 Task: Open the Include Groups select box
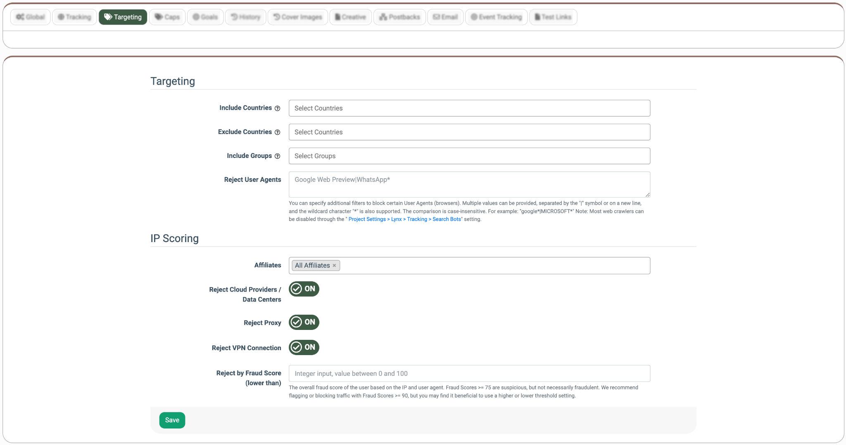click(469, 156)
